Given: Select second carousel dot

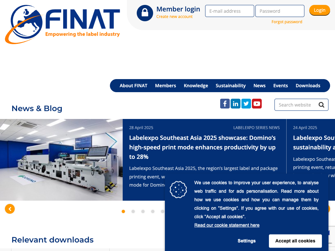Looking at the screenshot, I should (133, 211).
